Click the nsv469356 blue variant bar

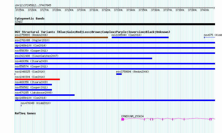click(115, 64)
